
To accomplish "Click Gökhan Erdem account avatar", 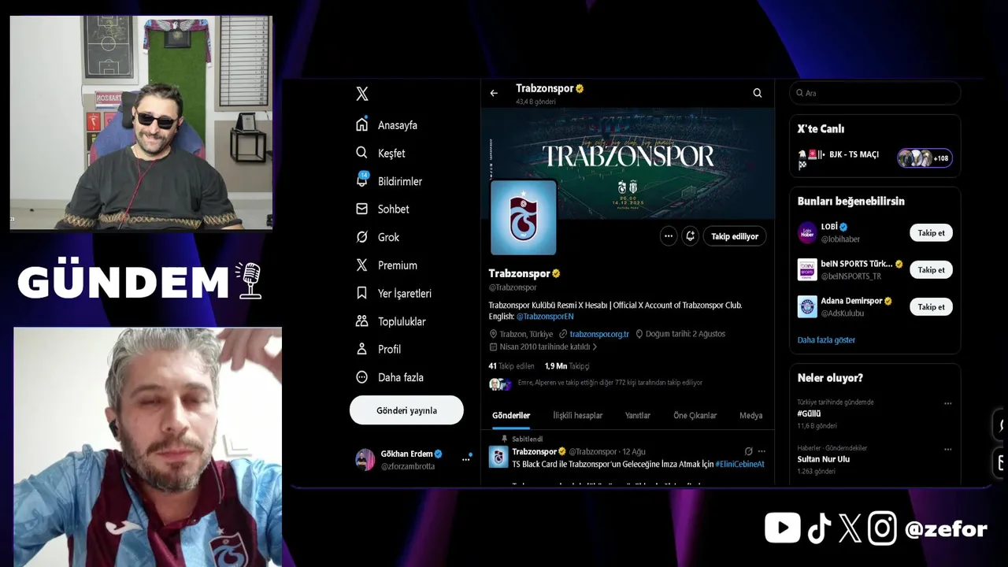I will [365, 460].
